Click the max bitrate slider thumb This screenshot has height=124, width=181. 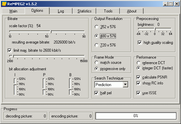coord(13,56)
